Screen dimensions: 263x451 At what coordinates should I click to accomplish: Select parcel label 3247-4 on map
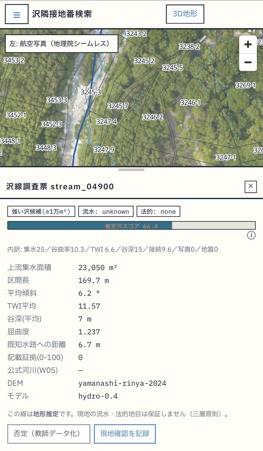point(107,122)
